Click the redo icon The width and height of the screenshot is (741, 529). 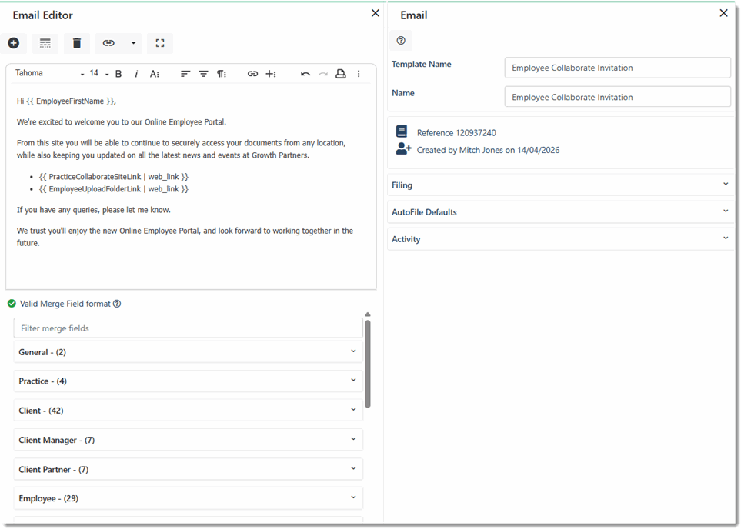click(322, 74)
